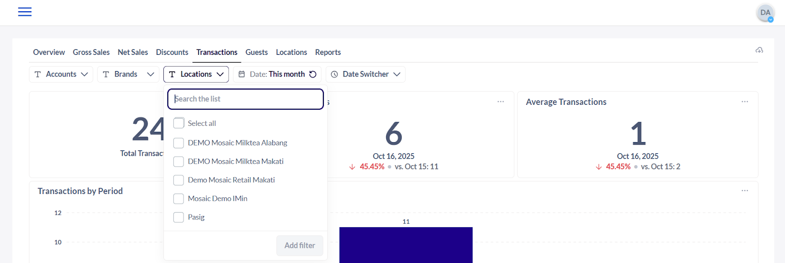
Task: Click the DA user avatar
Action: pos(765,13)
